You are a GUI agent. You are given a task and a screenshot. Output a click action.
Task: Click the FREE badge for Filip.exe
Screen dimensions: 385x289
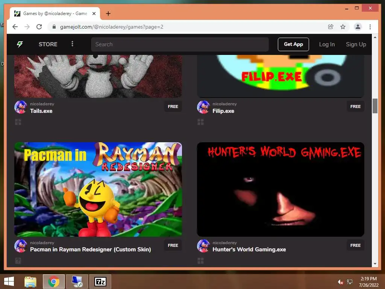coord(355,106)
